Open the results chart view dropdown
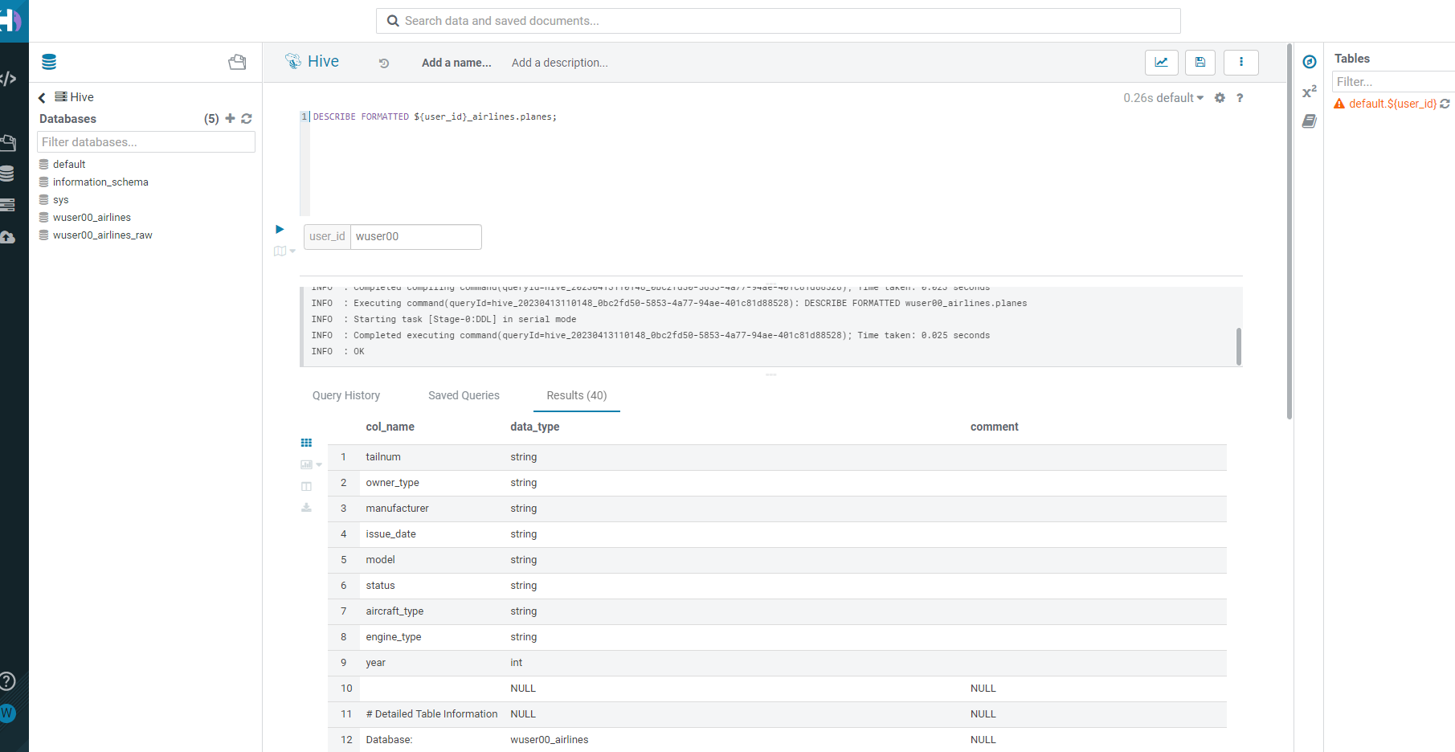This screenshot has width=1455, height=752. coord(311,464)
